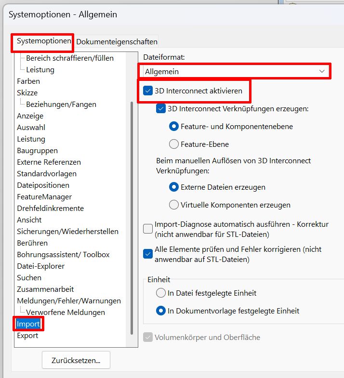Open the Anzeige category
This screenshot has height=378, width=344.
coord(30,116)
